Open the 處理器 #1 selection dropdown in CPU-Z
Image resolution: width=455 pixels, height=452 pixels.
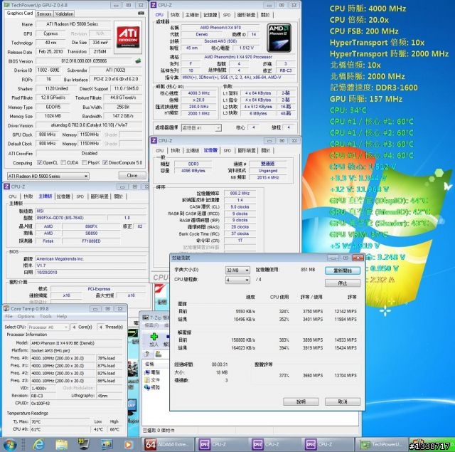201,128
